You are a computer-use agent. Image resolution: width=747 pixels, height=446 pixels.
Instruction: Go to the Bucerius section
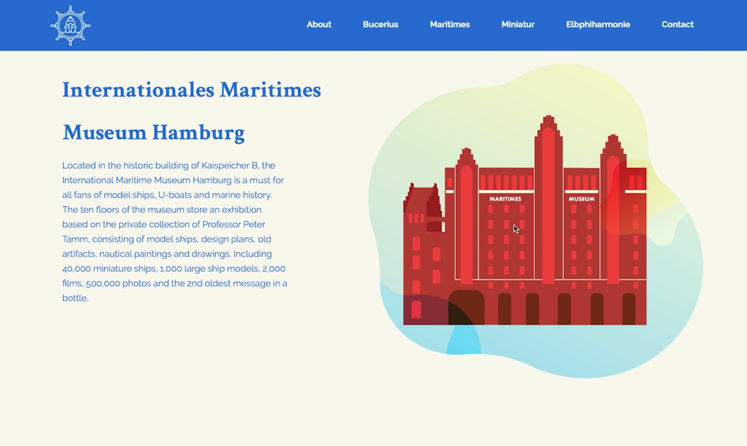[x=381, y=25]
